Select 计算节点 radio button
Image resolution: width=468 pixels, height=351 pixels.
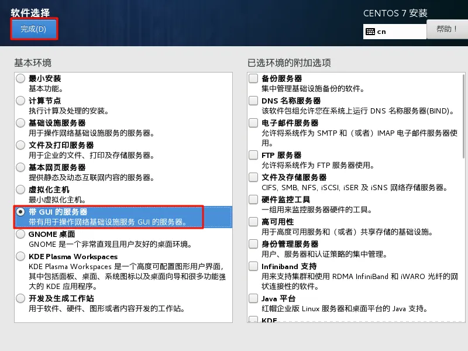20,101
